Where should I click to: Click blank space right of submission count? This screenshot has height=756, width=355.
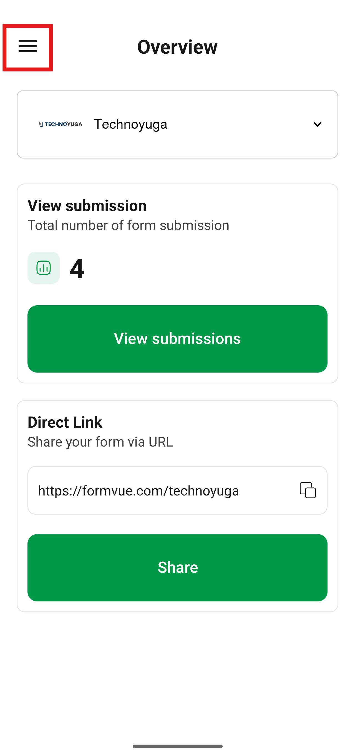[x=205, y=268]
